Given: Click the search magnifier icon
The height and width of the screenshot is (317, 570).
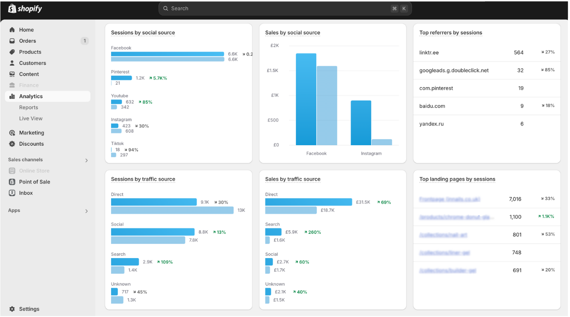Looking at the screenshot, I should click(x=166, y=9).
